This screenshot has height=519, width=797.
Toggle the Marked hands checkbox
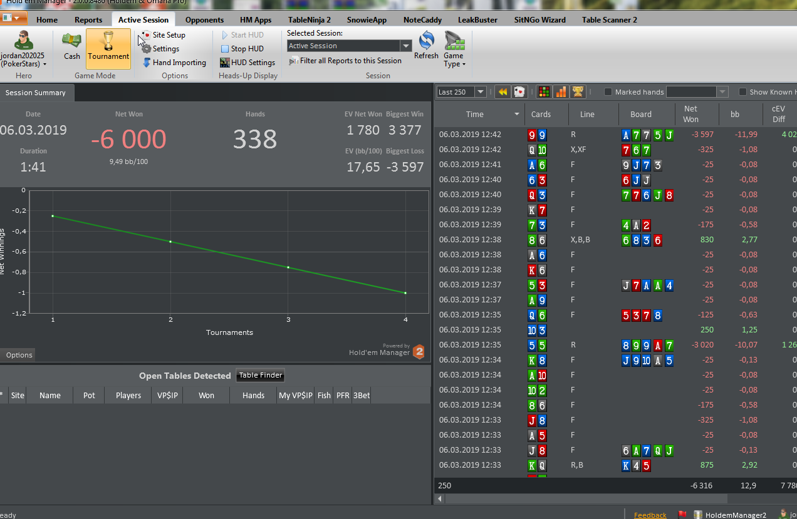pyautogui.click(x=608, y=92)
